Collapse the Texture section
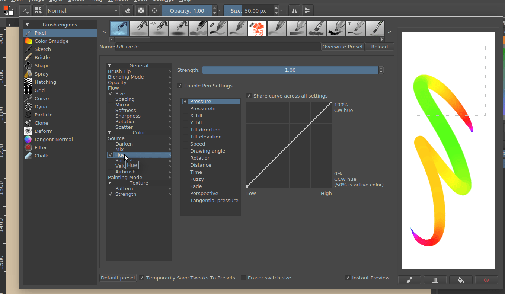This screenshot has width=505, height=294. click(109, 183)
